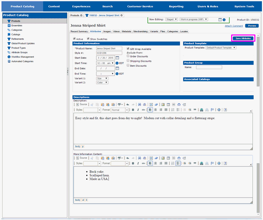Screen dimensions: 263x220
Task: Insert numbered list in the Description editor
Action: [173, 110]
